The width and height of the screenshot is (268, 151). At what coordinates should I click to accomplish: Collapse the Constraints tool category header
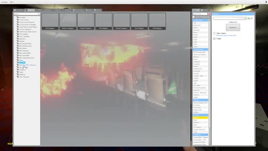click(201, 20)
